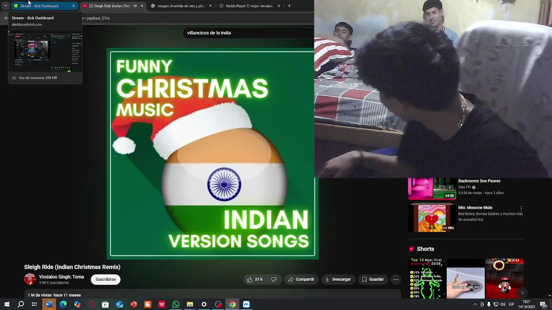Open the middle Short with sink drain
The height and width of the screenshot is (310, 552).
[x=466, y=278]
